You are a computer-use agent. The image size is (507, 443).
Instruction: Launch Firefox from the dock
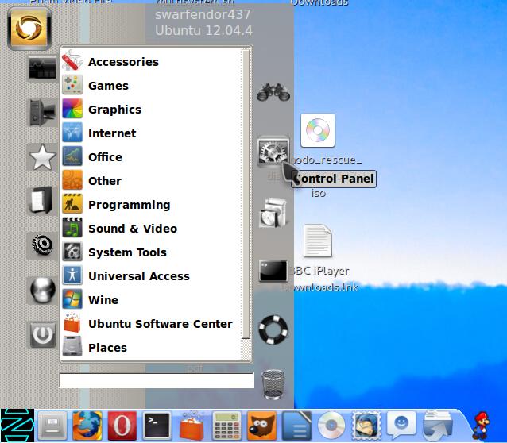coord(87,425)
